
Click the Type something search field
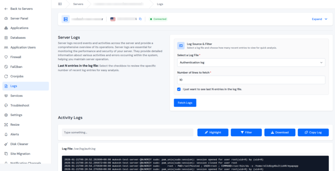click(x=128, y=132)
